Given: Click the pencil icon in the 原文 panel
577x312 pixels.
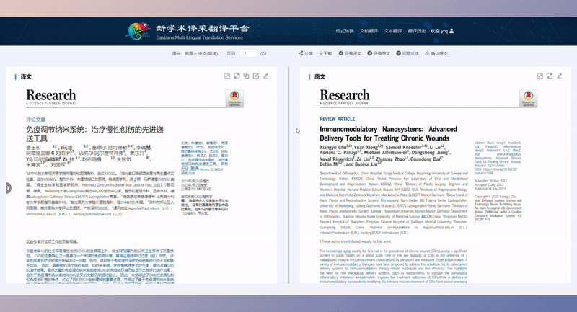Looking at the screenshot, I should (x=559, y=76).
